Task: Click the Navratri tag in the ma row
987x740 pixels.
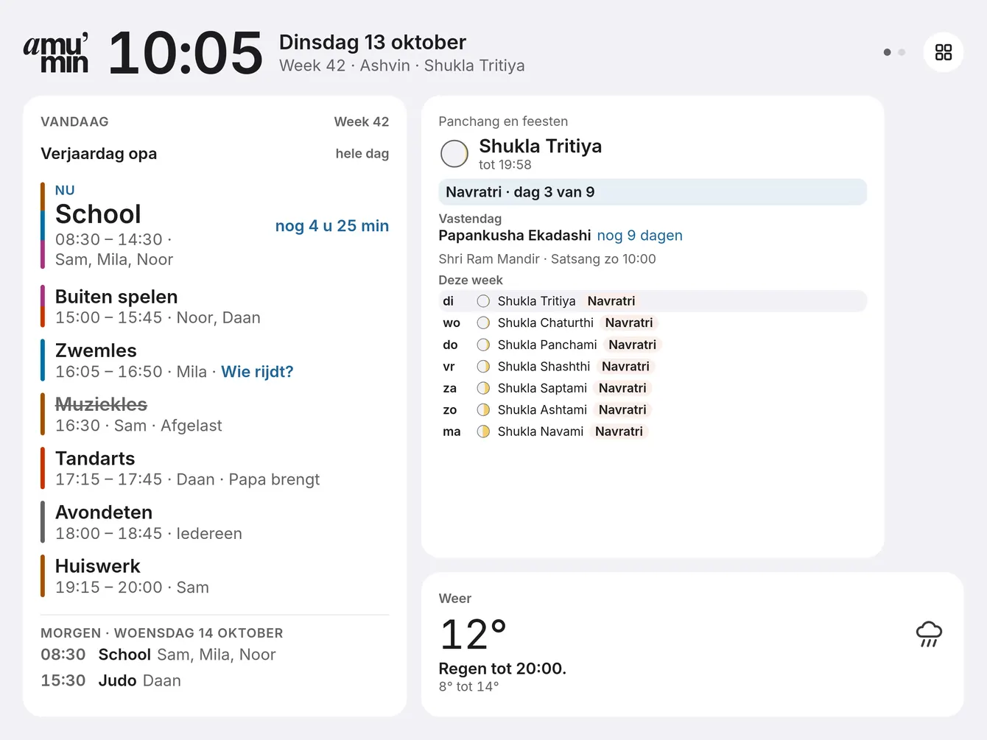Action: tap(619, 431)
